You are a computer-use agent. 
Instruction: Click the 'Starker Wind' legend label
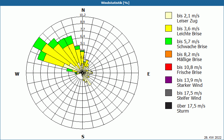pos(190,85)
